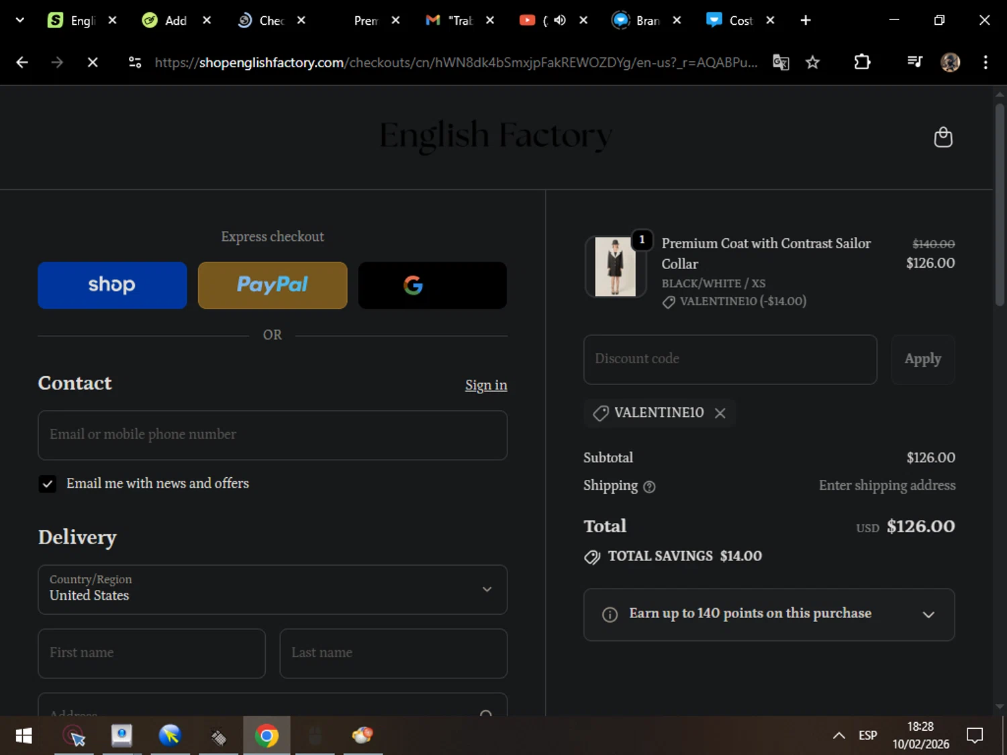This screenshot has height=755, width=1007.
Task: Click the TOTAL SAVINGS $14.00 text
Action: [x=685, y=556]
